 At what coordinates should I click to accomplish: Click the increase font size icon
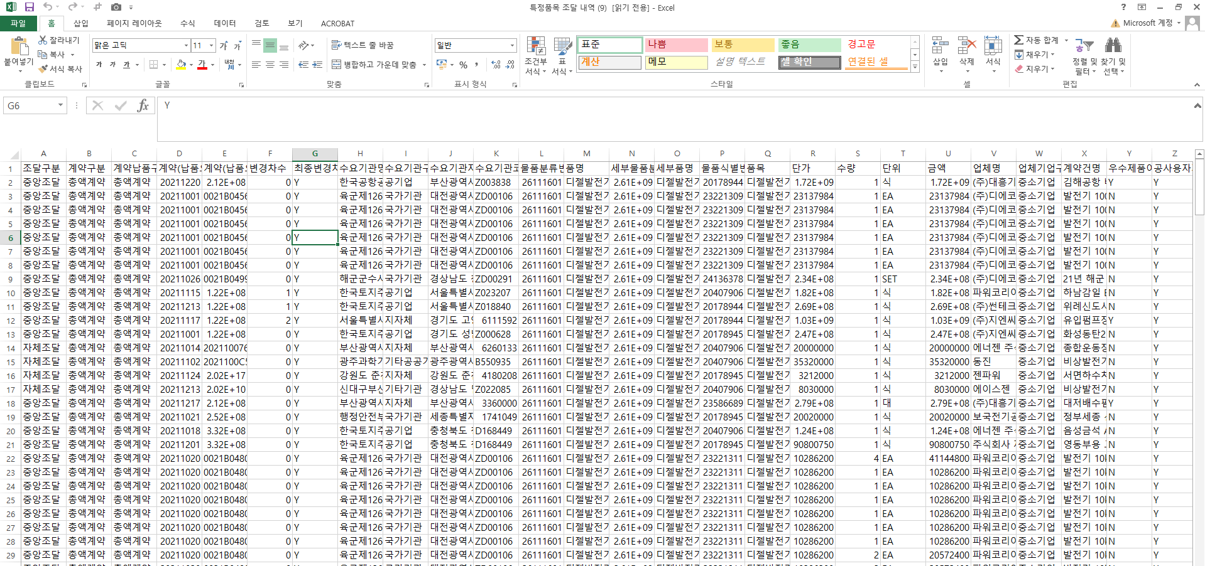[224, 45]
